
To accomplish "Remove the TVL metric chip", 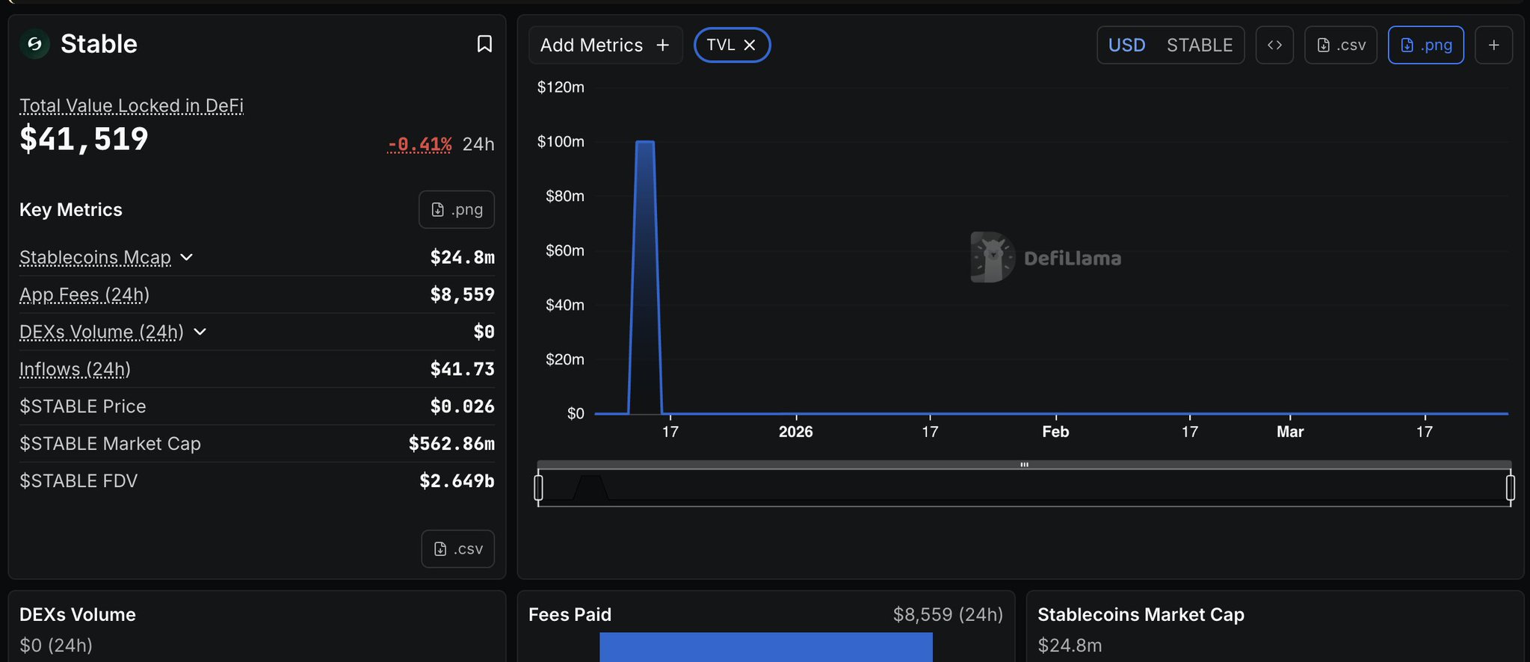I will 750,46.
